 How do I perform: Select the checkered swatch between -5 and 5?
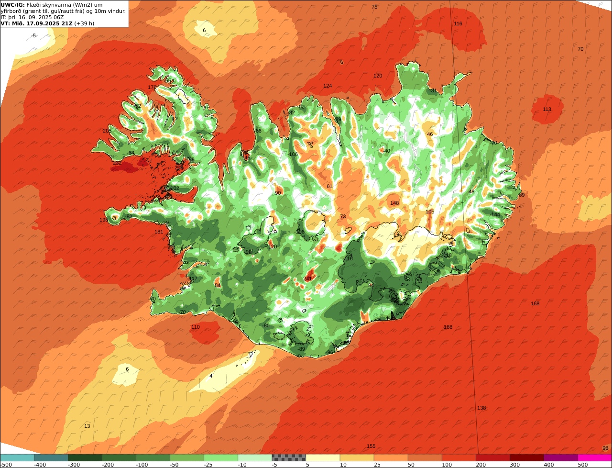coord(289,457)
